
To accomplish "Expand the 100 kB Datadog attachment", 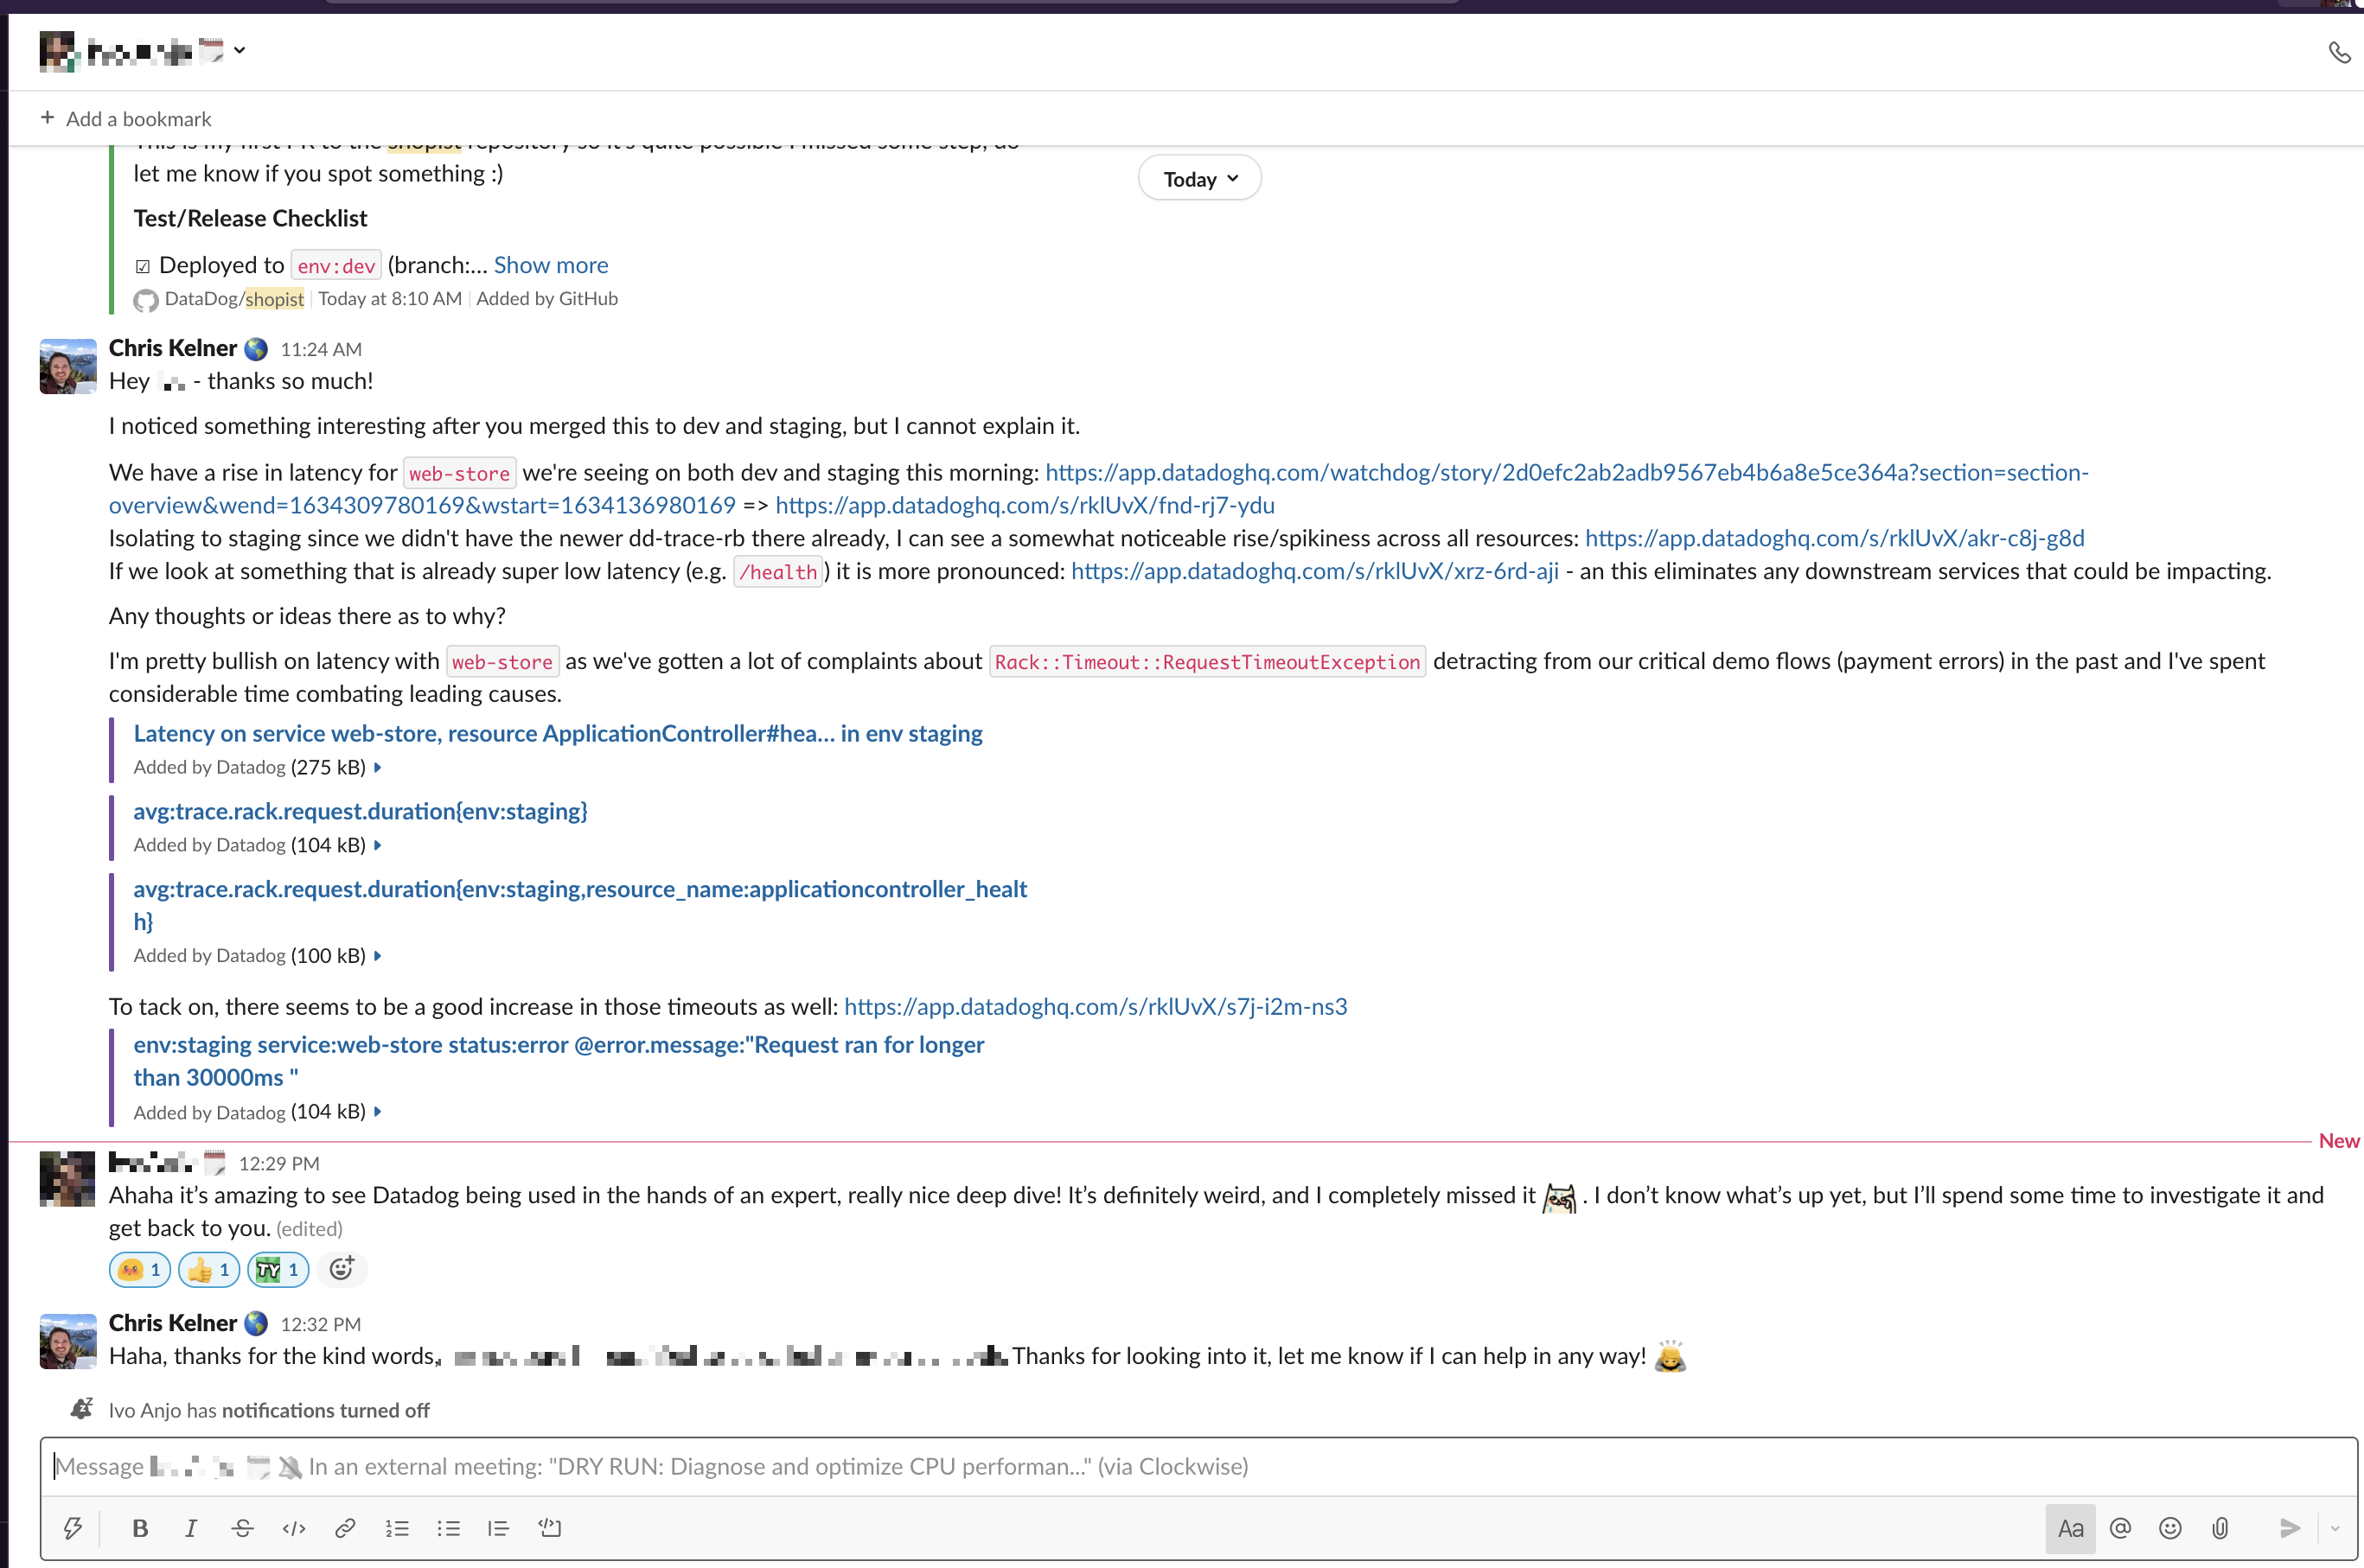I will [x=377, y=956].
